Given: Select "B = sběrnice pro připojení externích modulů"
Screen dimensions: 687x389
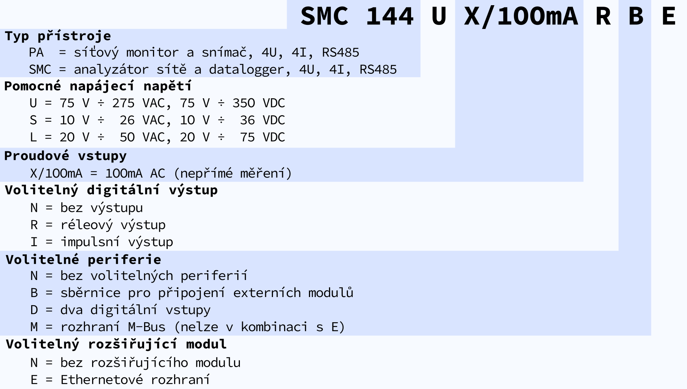Looking at the screenshot, I should [192, 293].
